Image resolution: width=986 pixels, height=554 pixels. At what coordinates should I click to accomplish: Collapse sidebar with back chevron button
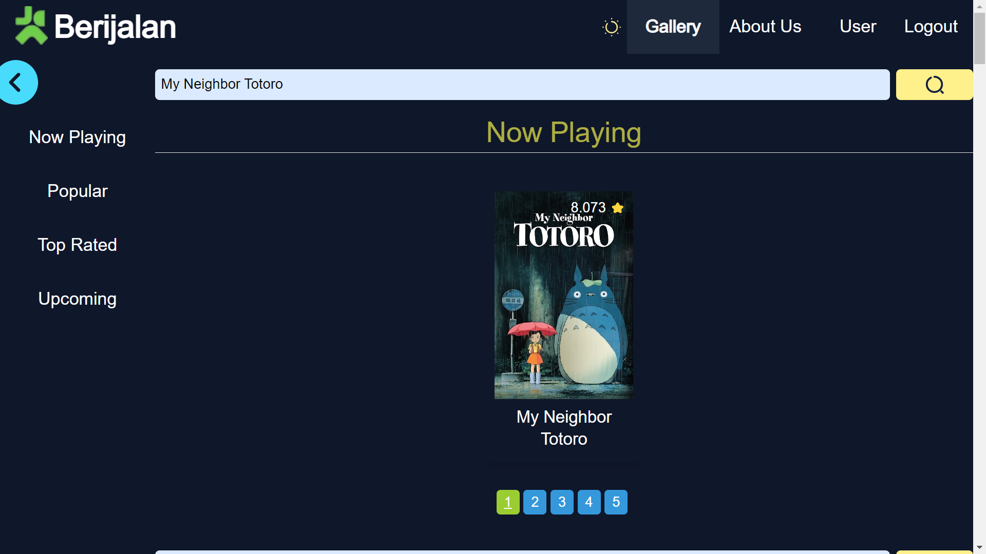point(16,83)
